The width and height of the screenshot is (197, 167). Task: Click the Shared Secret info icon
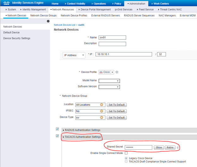[x=178, y=147]
